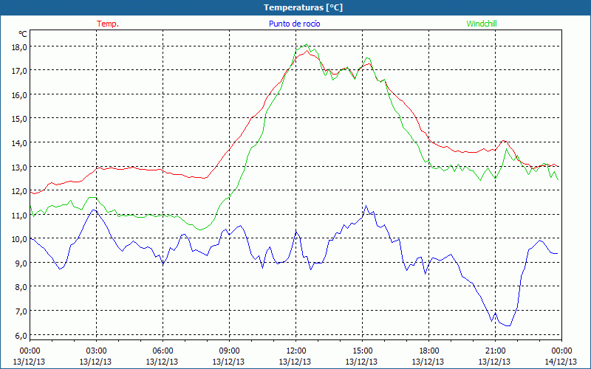Click the 11,0 y-axis value

pyautogui.click(x=19, y=215)
